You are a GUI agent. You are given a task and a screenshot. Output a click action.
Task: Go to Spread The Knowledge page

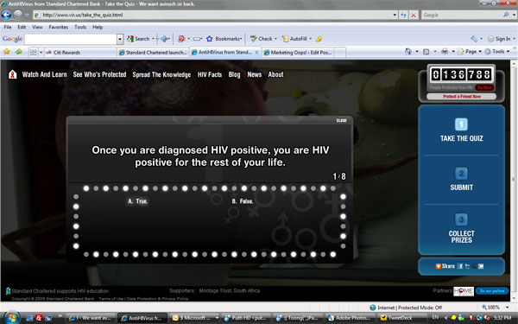coord(161,74)
